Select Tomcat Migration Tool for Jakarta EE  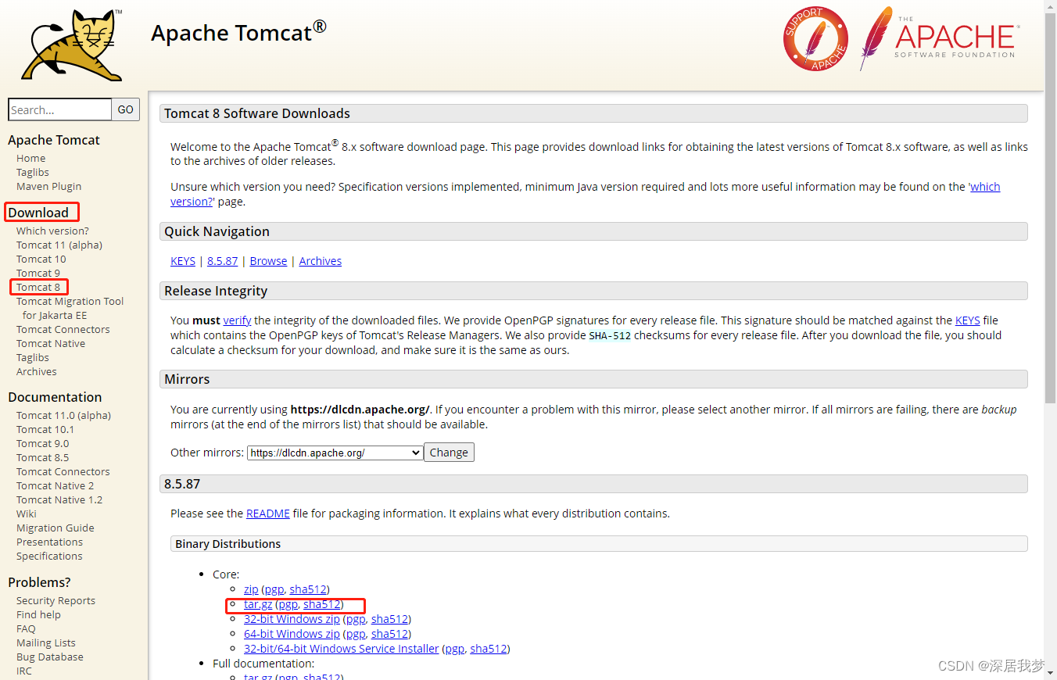(x=70, y=301)
